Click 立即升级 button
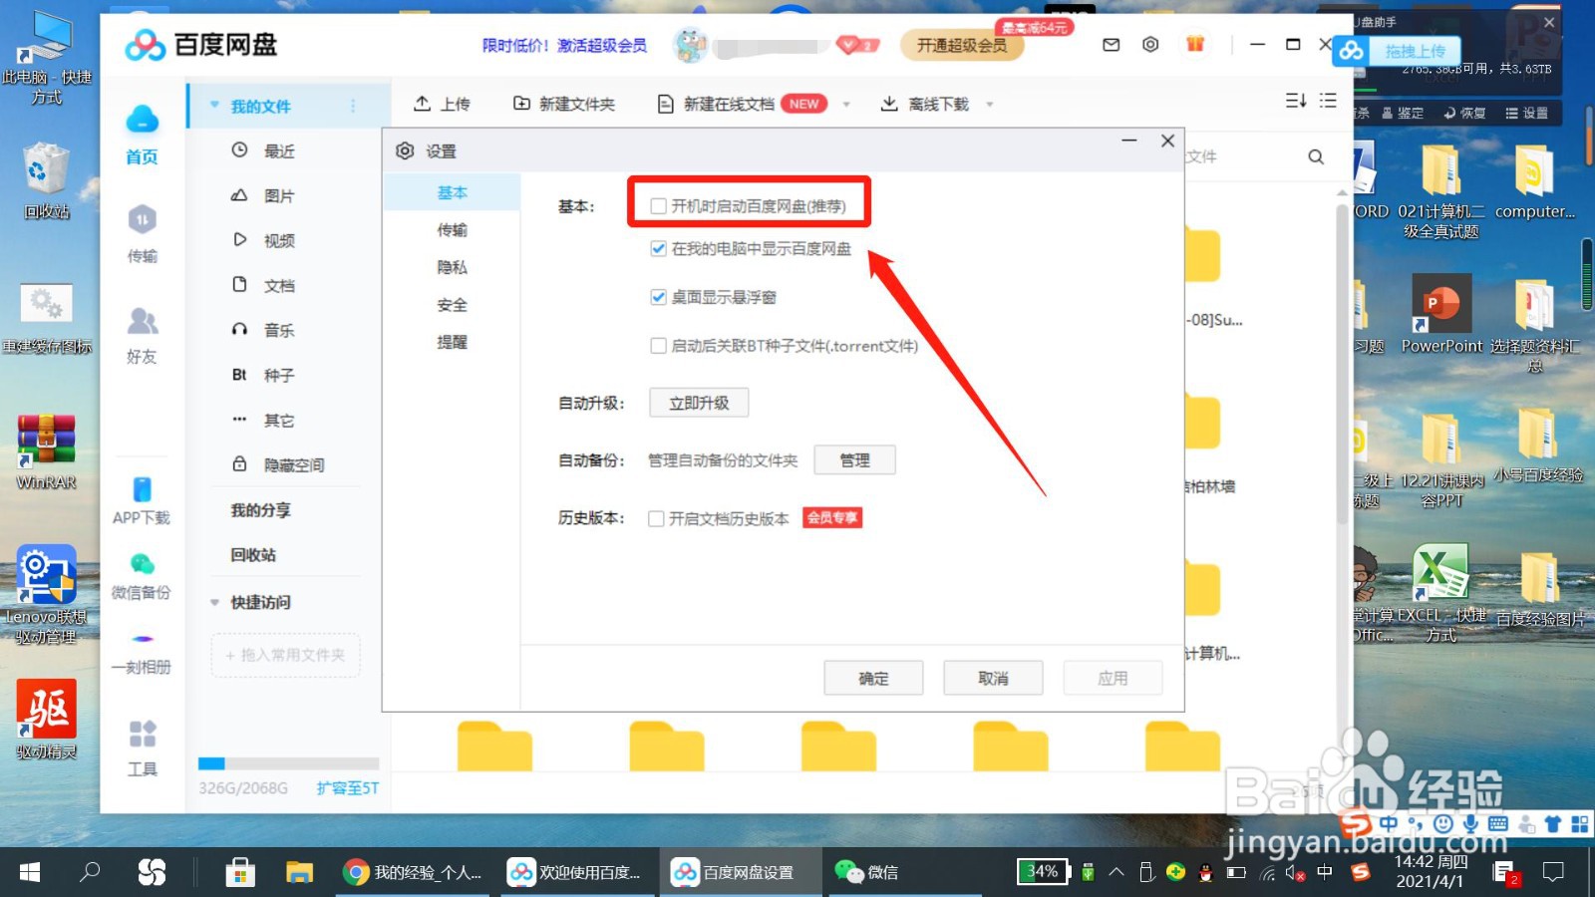This screenshot has width=1595, height=897. click(x=699, y=403)
